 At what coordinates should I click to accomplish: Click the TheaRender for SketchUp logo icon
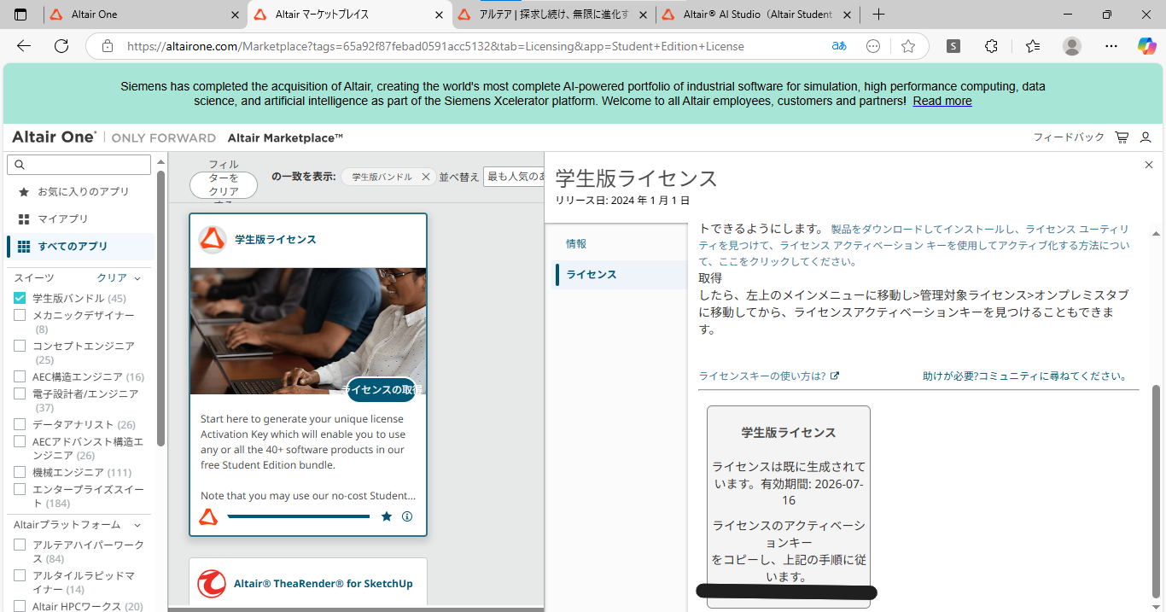coord(212,584)
